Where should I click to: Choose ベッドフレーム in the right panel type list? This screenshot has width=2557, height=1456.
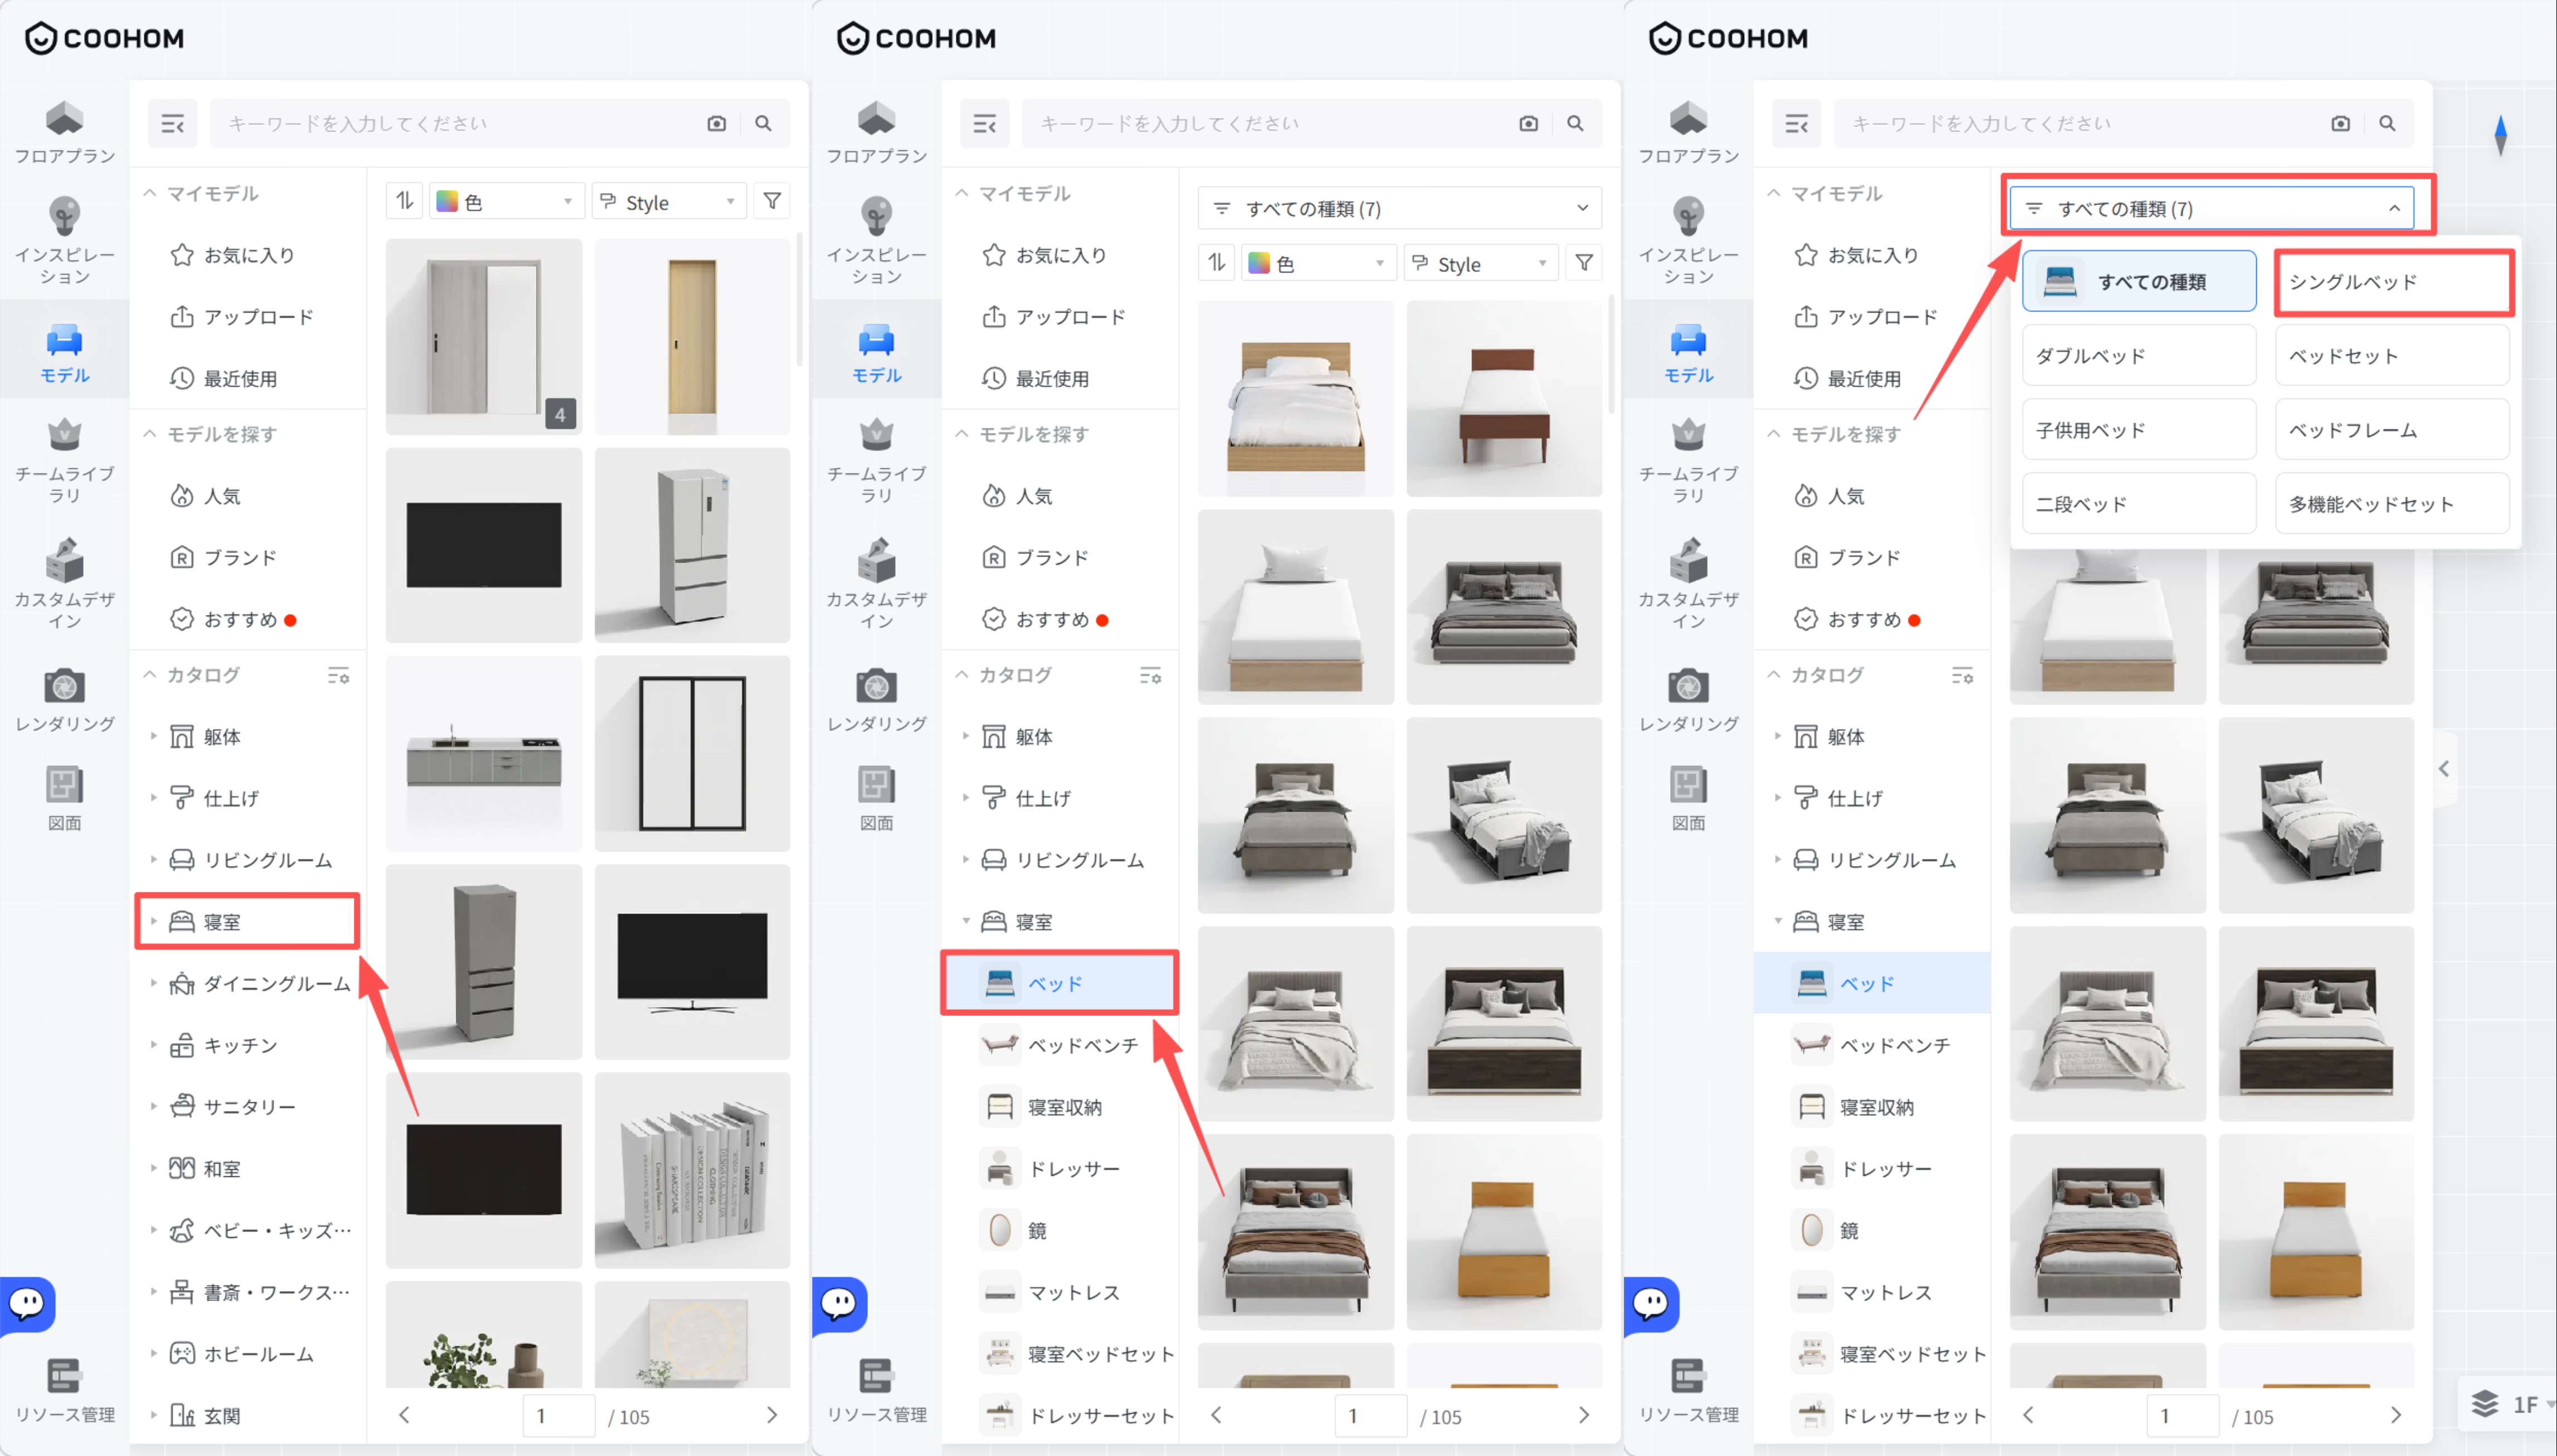(2392, 430)
